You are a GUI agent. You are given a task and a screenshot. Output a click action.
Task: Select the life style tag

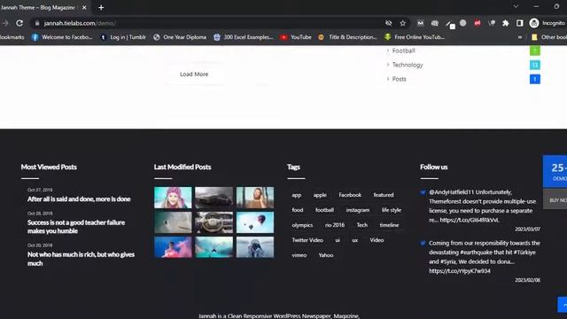coord(392,210)
